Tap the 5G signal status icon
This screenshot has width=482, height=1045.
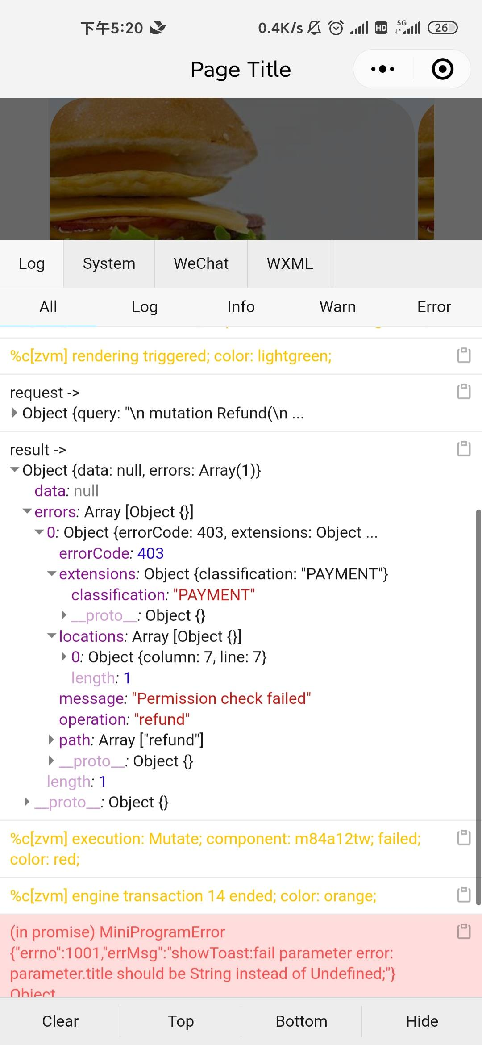408,27
